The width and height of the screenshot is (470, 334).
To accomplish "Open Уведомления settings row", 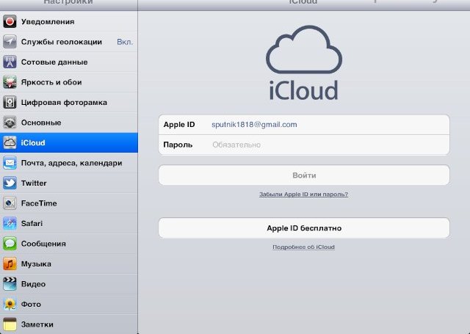I will tap(68, 21).
